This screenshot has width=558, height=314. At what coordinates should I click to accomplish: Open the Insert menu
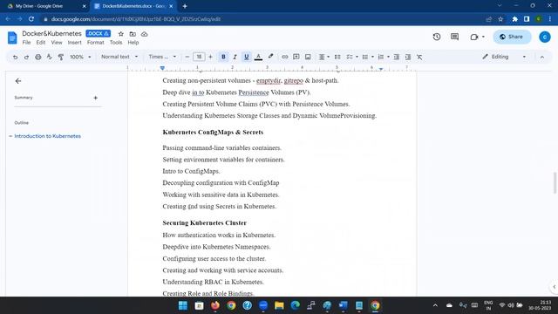74,43
